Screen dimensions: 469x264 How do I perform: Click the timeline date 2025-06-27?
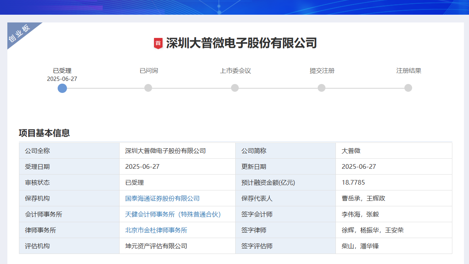62,79
